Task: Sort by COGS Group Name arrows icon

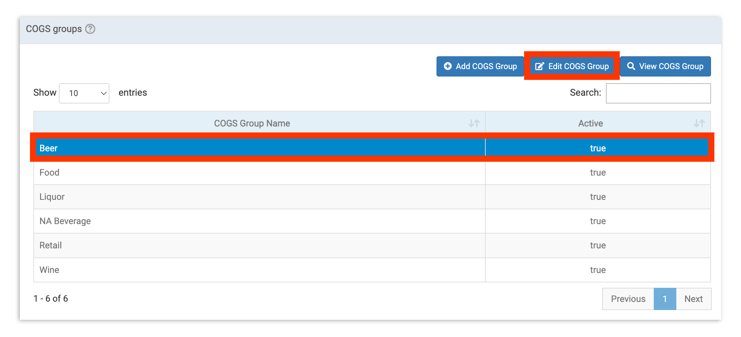Action: point(474,123)
